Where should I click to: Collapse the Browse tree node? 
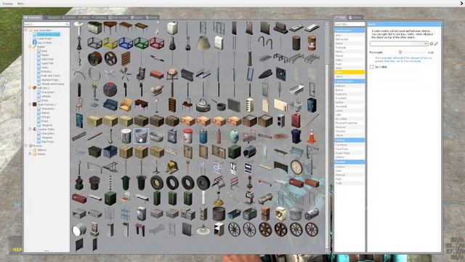[26, 146]
